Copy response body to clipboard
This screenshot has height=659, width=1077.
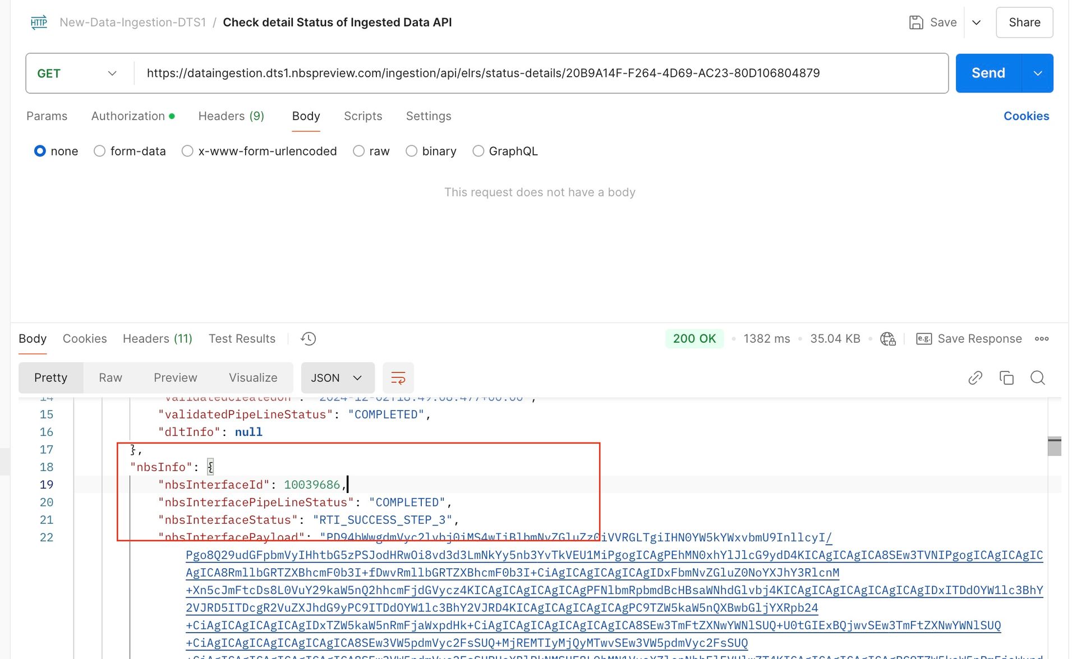click(x=1006, y=378)
